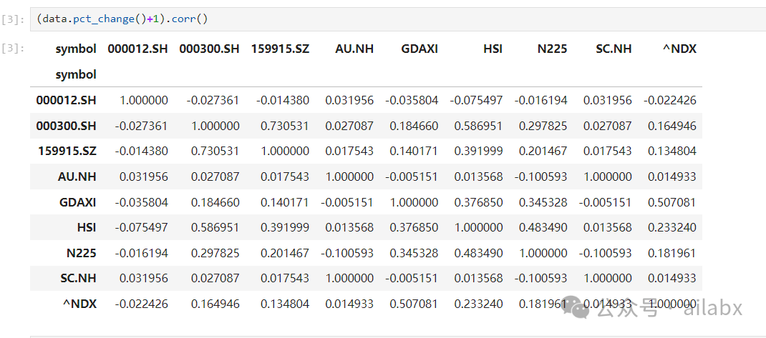Click the N225 row label
Image resolution: width=766 pixels, height=338 pixels.
coord(82,253)
